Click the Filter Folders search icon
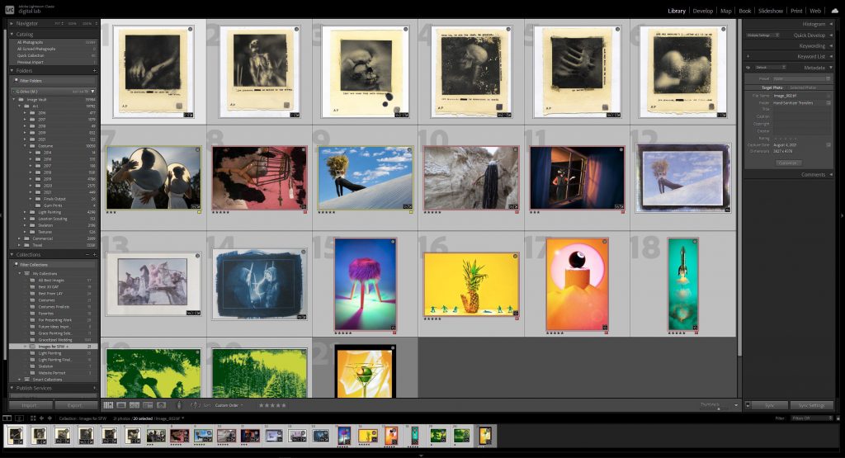Image resolution: width=845 pixels, height=458 pixels. [17, 81]
